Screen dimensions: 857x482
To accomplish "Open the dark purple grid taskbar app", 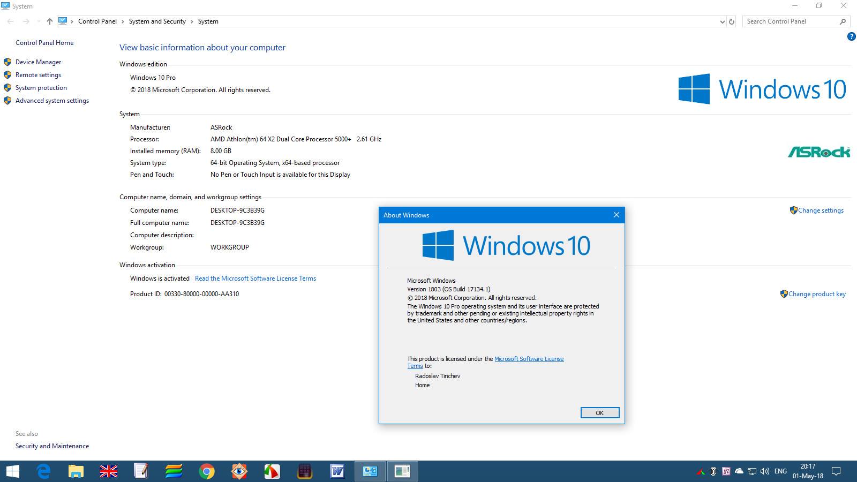I will [304, 471].
